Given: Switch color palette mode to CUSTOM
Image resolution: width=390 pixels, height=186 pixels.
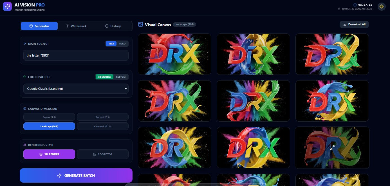Looking at the screenshot, I should 121,77.
